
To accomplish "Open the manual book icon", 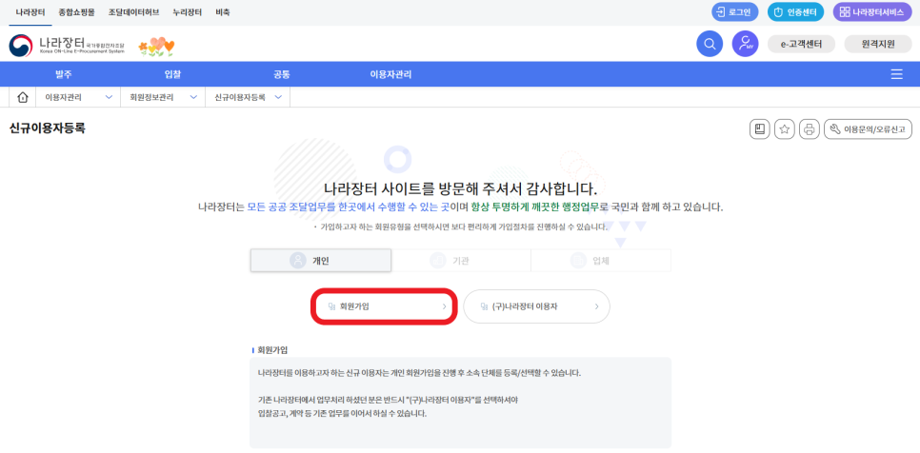I will point(760,129).
